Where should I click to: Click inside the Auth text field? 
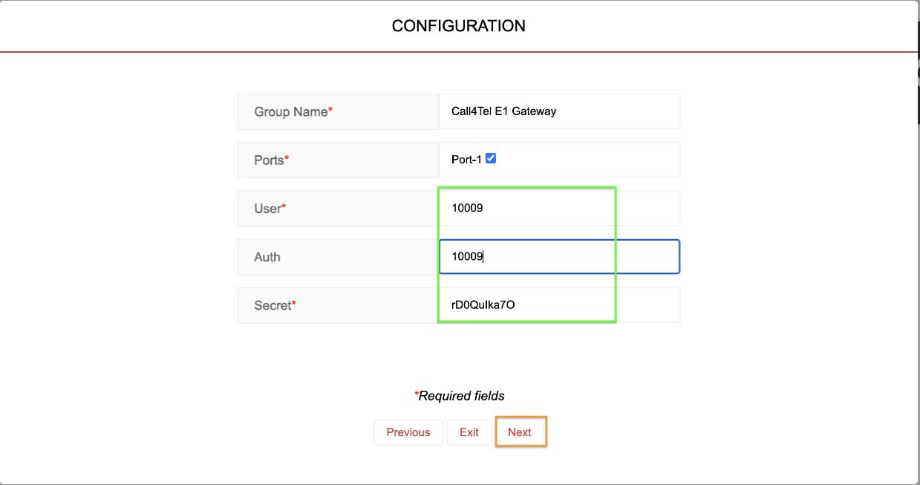pos(558,256)
